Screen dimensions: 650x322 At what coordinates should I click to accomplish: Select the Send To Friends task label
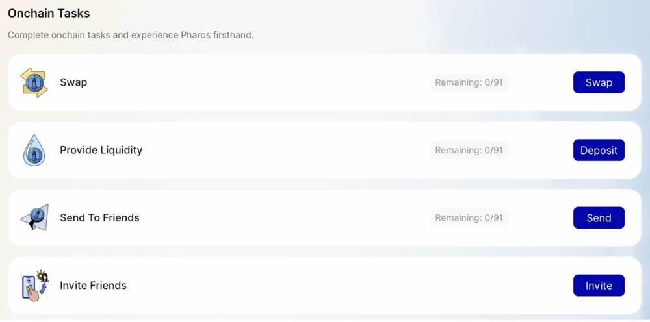99,217
